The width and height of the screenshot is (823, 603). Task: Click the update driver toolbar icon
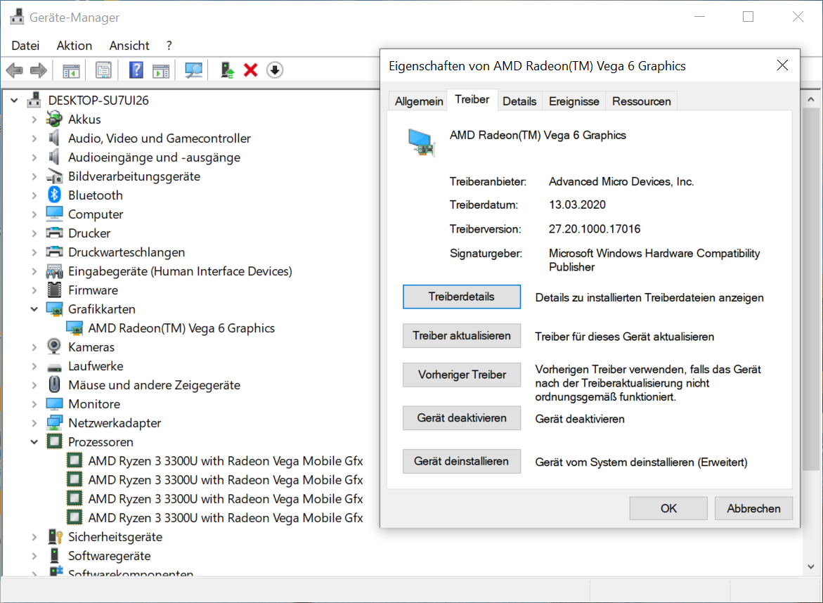click(227, 70)
